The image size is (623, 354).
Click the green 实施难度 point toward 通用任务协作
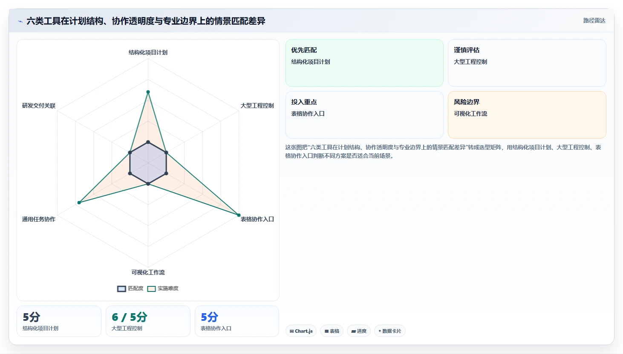click(x=79, y=203)
